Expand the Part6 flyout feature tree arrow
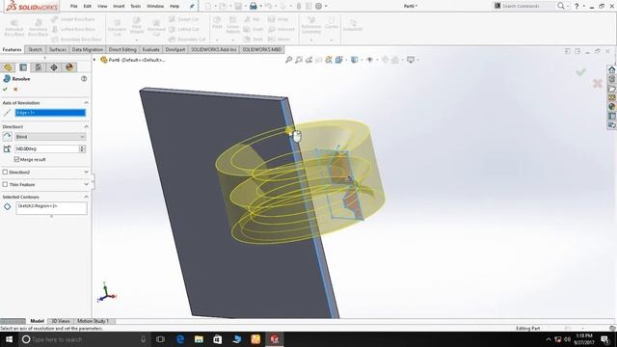 (x=94, y=60)
